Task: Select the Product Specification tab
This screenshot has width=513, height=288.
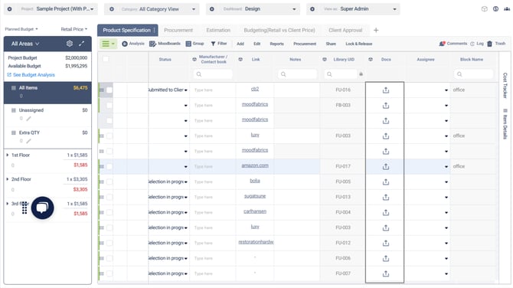Action: 128,30
